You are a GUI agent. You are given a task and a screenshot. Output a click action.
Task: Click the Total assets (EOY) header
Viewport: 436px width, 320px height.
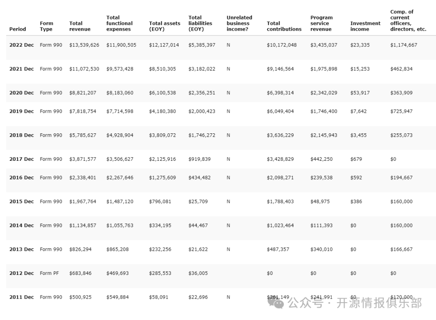coord(164,26)
